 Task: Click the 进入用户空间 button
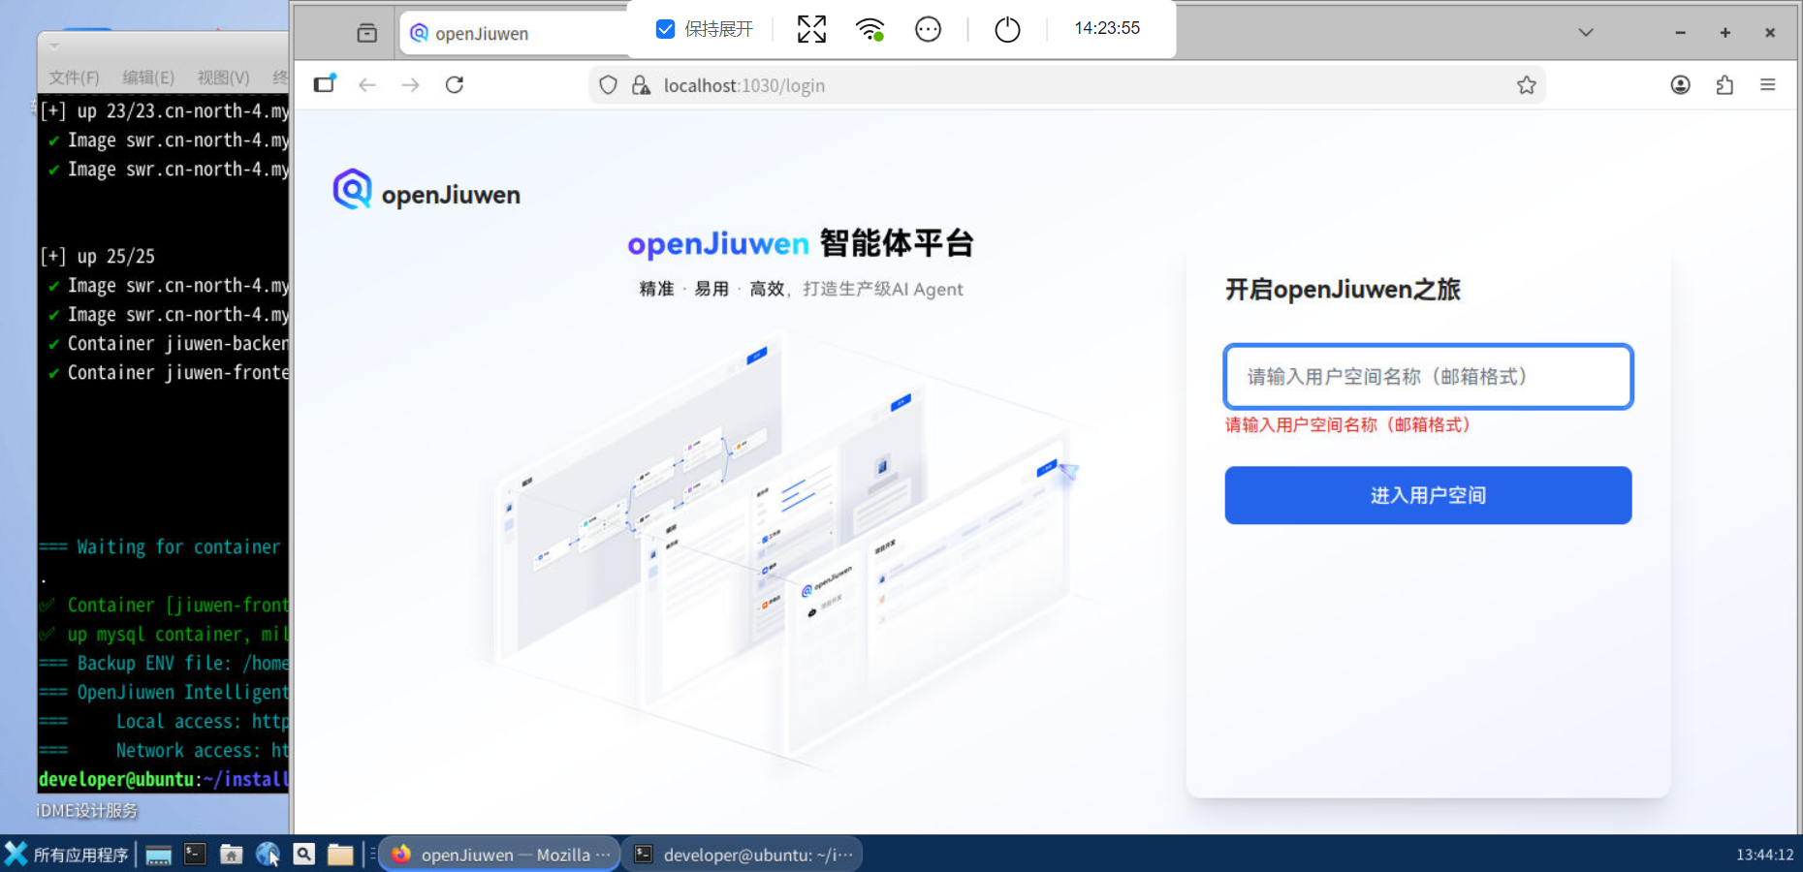(x=1428, y=495)
